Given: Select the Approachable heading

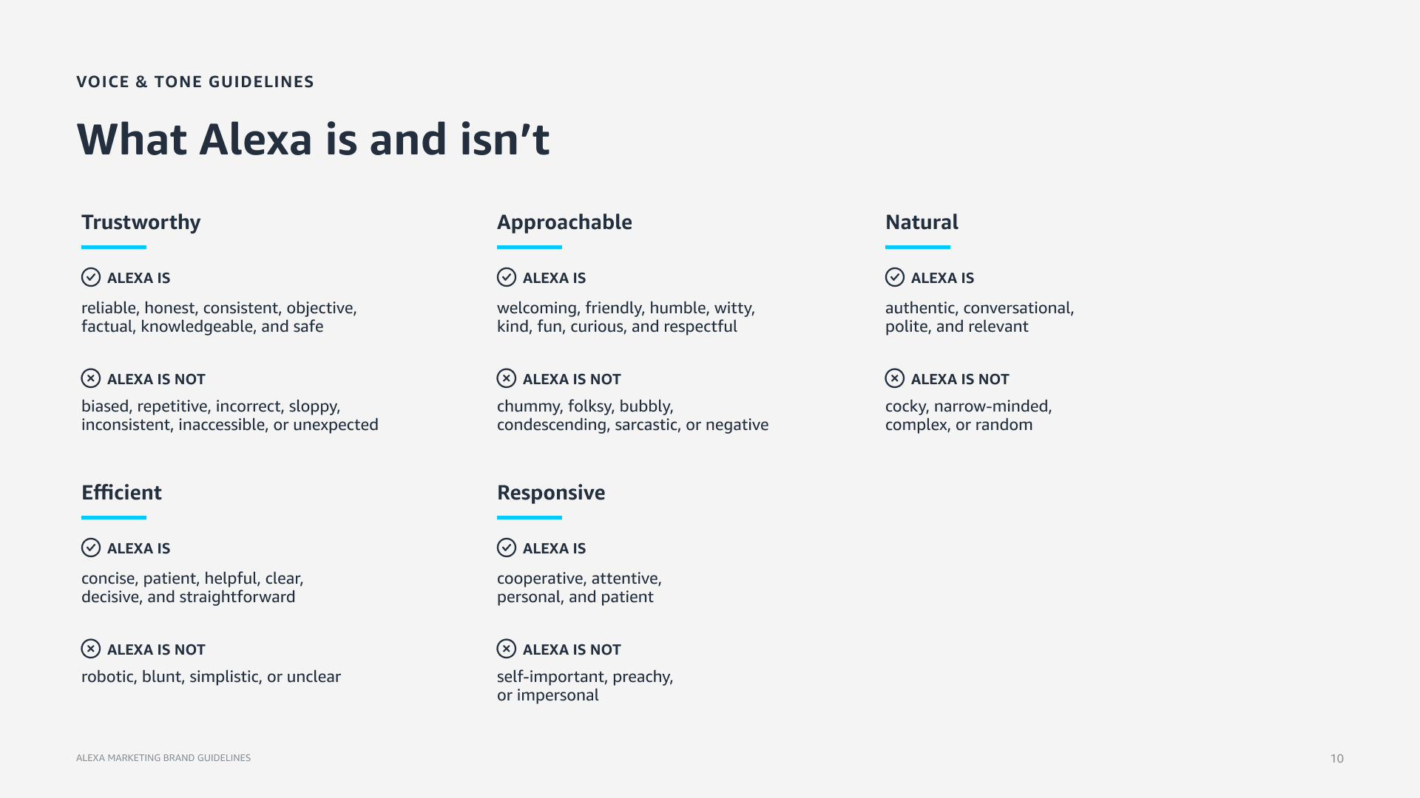Looking at the screenshot, I should pos(564,222).
